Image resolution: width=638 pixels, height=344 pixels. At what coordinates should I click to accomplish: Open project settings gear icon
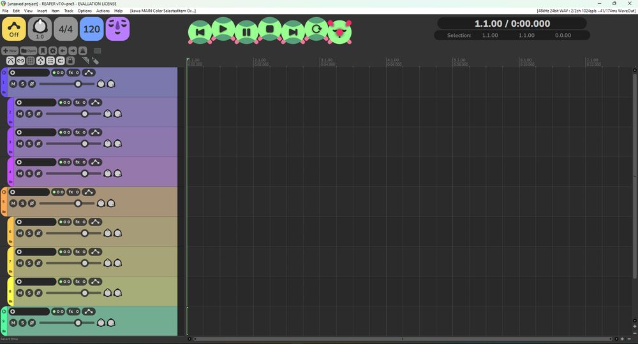tap(53, 51)
